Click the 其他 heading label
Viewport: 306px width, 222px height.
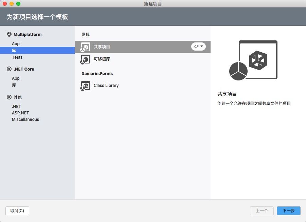[18, 97]
